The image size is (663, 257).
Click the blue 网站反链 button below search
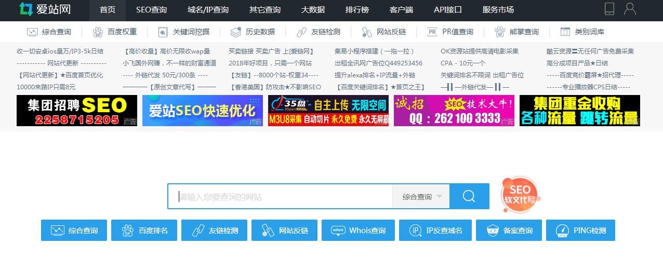pyautogui.click(x=284, y=230)
